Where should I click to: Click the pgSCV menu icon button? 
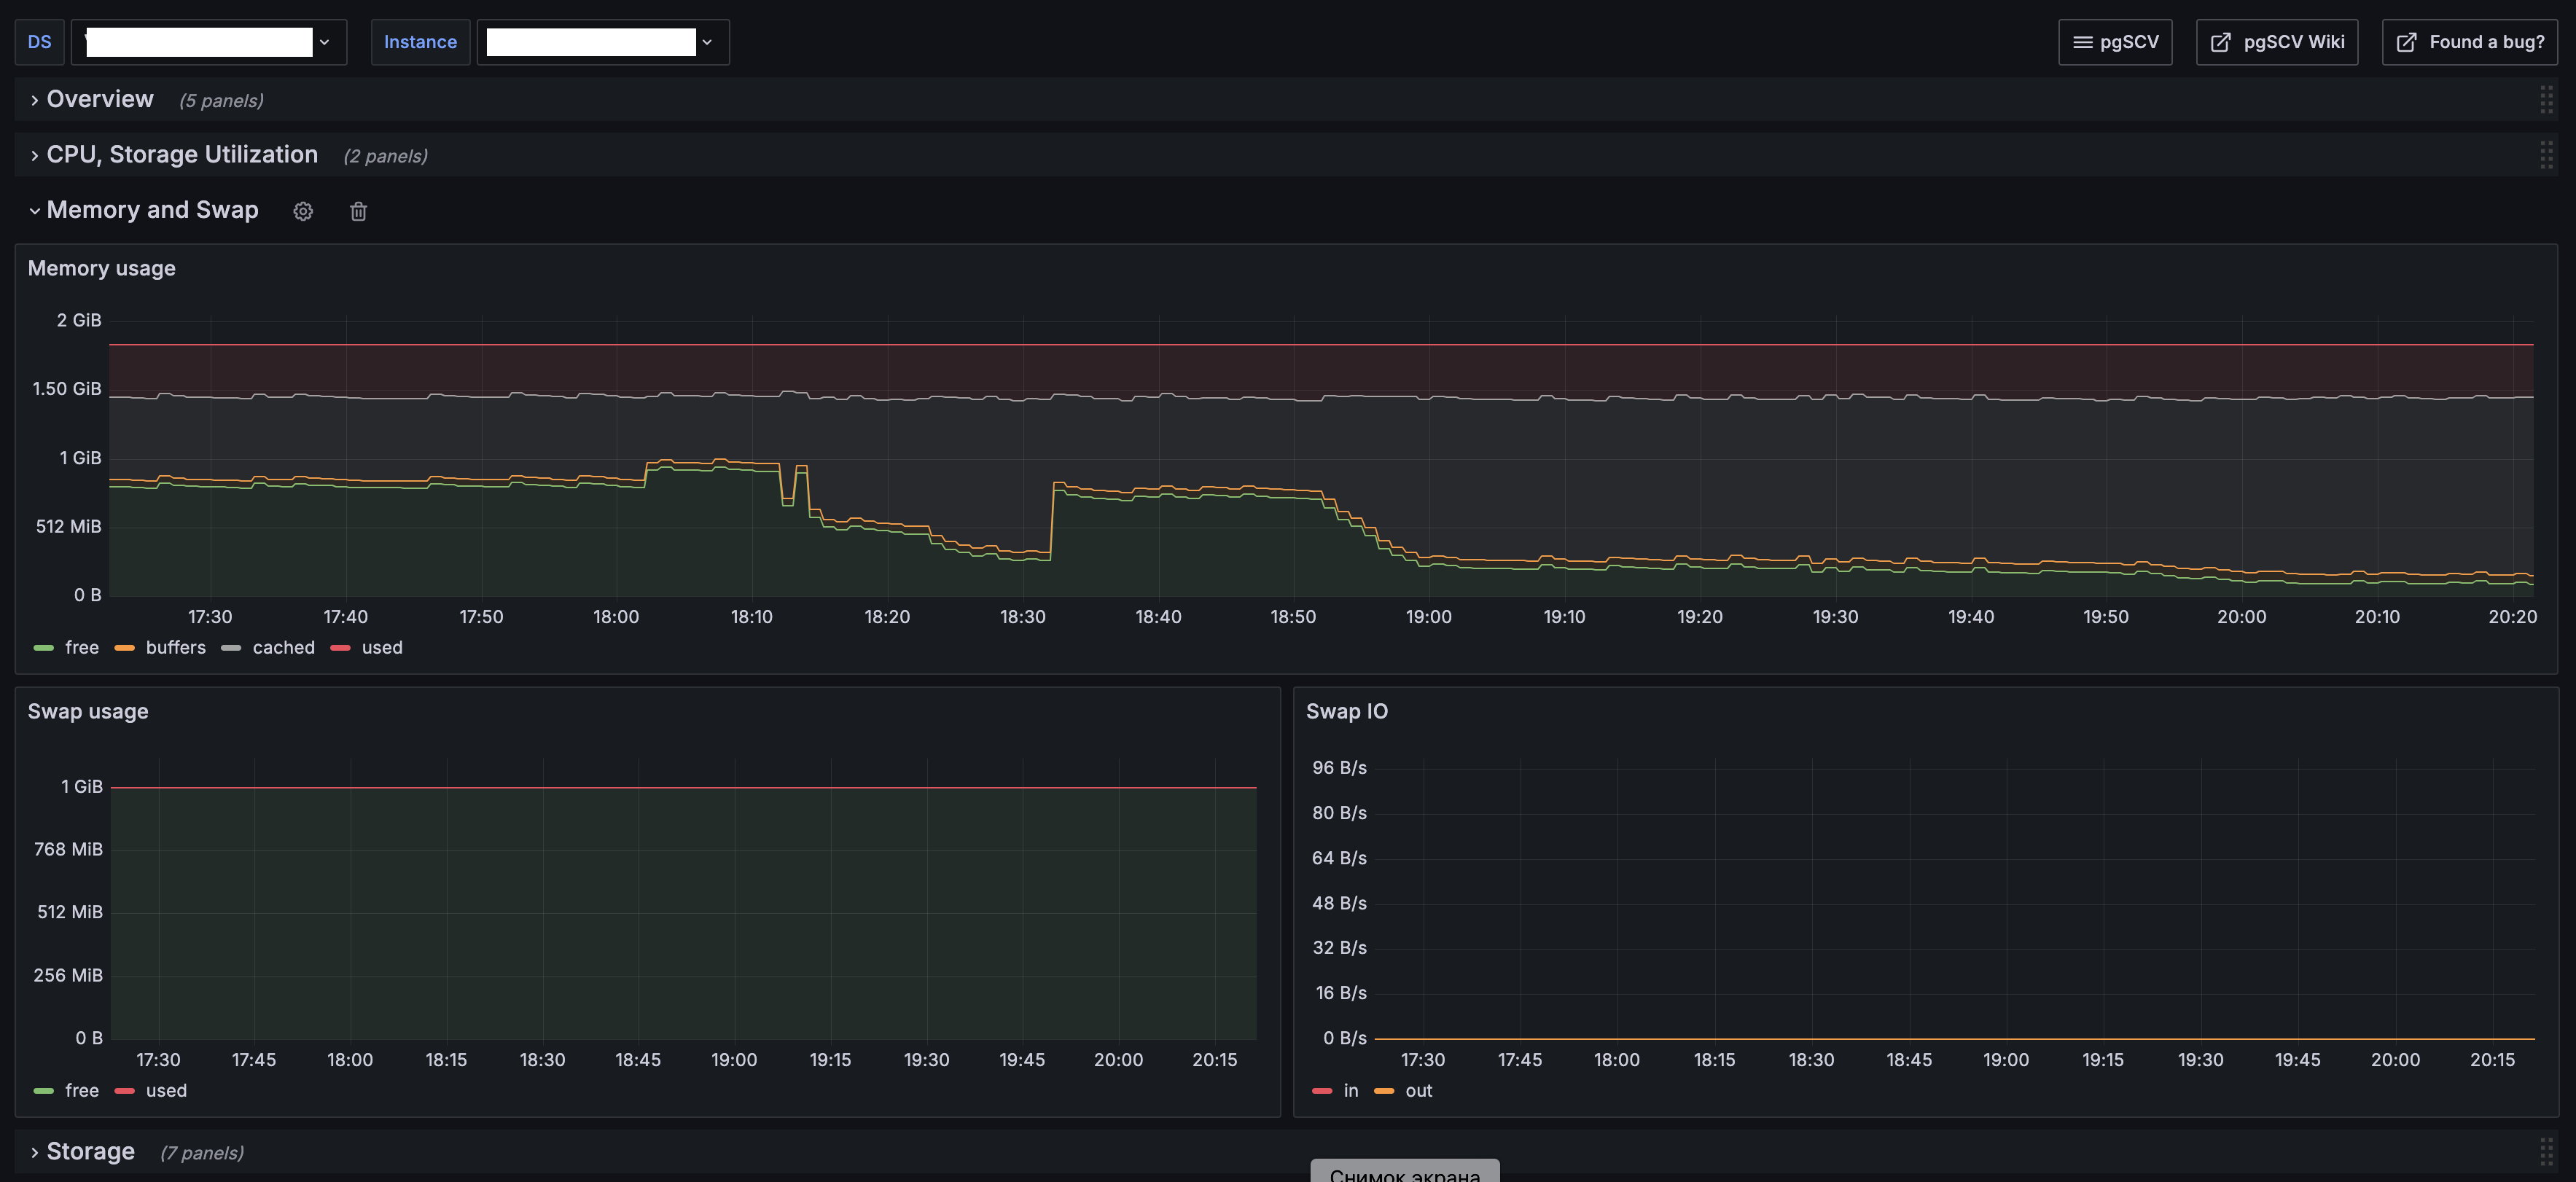[x=2114, y=42]
